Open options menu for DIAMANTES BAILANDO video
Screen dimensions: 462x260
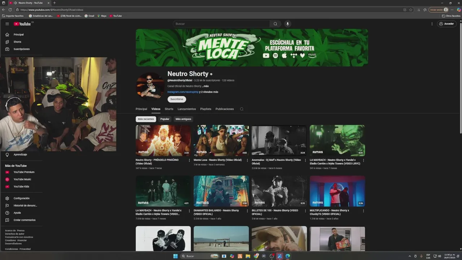[x=247, y=211]
